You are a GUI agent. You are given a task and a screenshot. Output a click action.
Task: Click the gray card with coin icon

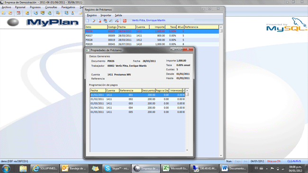(x=58, y=13)
